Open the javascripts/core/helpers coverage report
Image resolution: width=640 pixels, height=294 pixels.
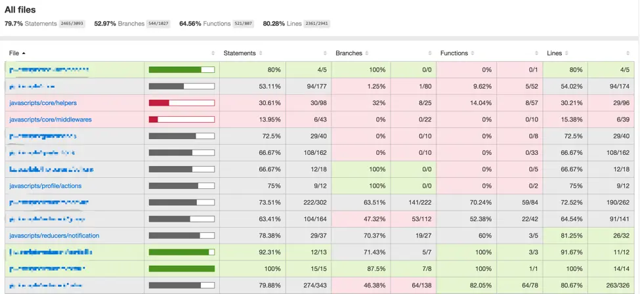(x=43, y=103)
